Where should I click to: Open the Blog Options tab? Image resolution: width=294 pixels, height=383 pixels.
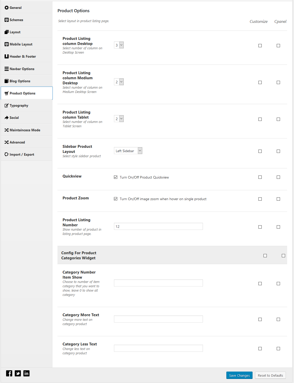click(x=27, y=81)
